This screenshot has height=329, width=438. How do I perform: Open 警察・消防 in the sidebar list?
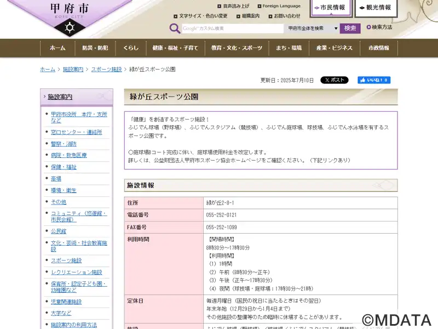[64, 144]
